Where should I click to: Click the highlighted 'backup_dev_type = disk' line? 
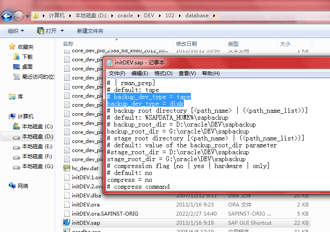(x=145, y=104)
